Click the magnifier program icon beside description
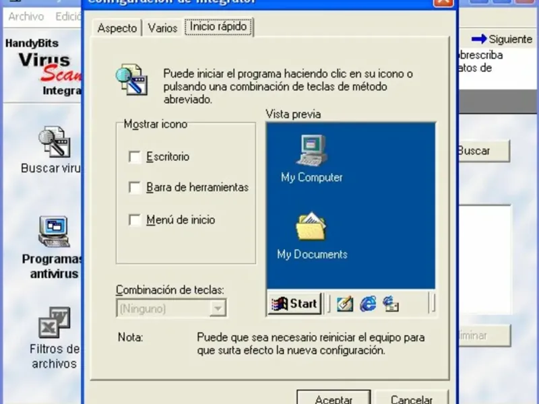The width and height of the screenshot is (539, 404). [131, 79]
